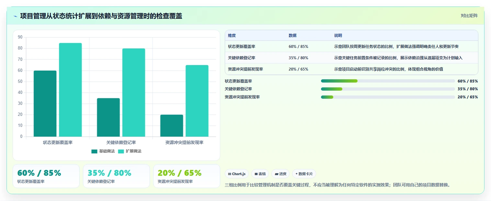Viewport: 491px width, 201px height.
Task: Toggle the 基础做法 legend item
Action: (x=103, y=151)
